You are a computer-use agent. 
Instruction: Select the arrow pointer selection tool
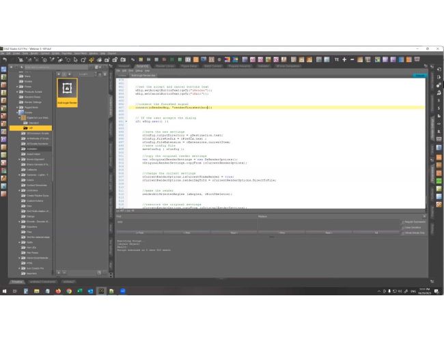(x=76, y=59)
